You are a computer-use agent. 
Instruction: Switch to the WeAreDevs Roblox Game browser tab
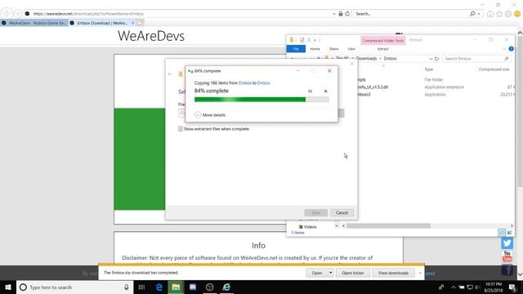coord(34,23)
